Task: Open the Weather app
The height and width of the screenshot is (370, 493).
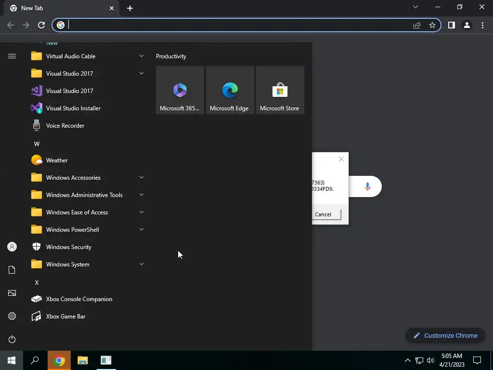Action: [x=88, y=160]
